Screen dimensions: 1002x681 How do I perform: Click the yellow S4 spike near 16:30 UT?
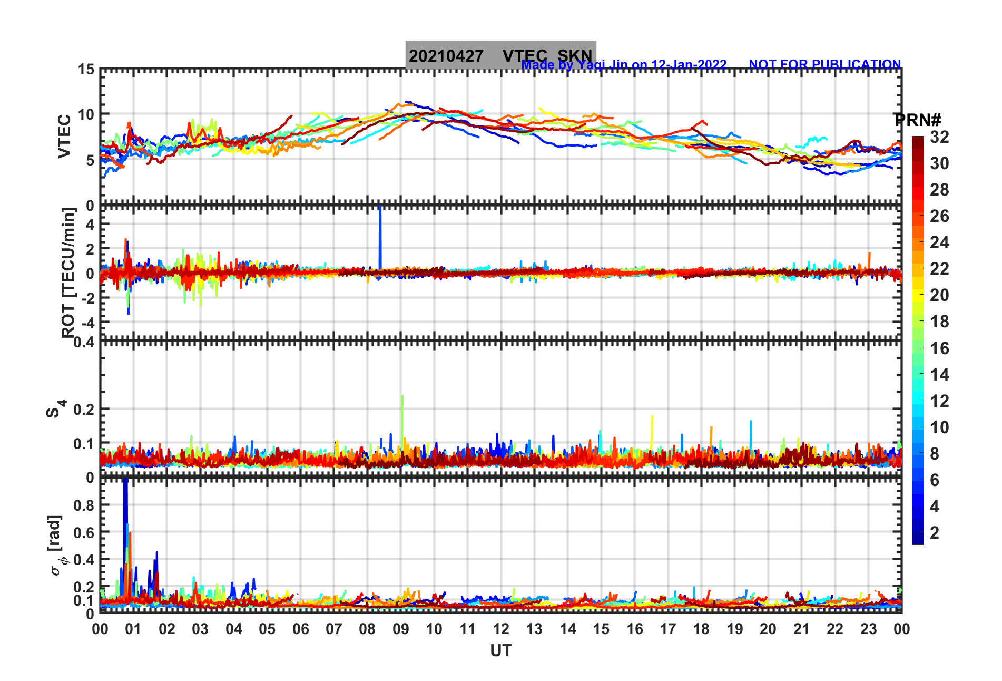[x=652, y=432]
